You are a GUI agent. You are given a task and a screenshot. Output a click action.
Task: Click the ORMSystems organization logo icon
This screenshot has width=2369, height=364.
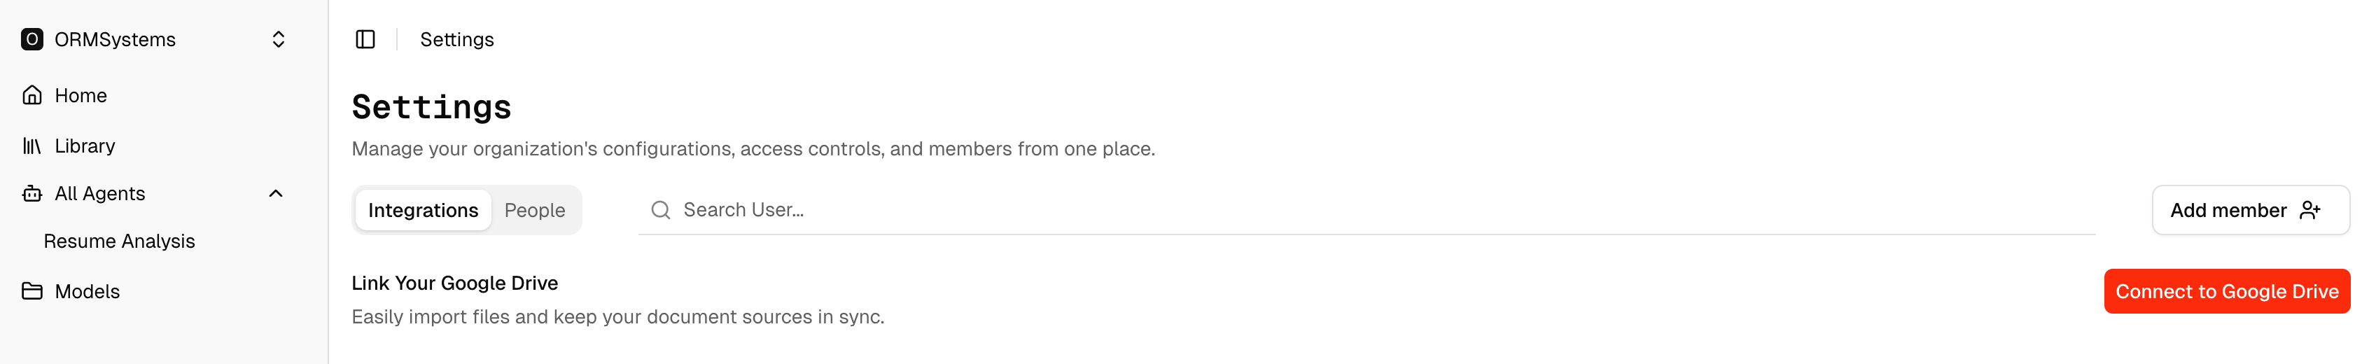tap(32, 39)
